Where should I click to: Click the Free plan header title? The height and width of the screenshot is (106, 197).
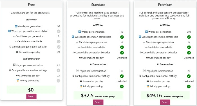31,5
